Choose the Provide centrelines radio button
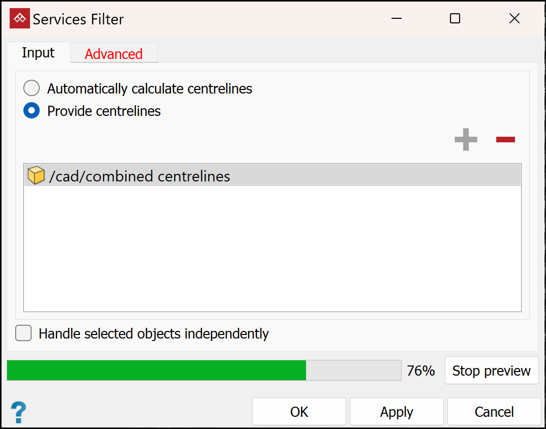The image size is (546, 429). point(32,111)
